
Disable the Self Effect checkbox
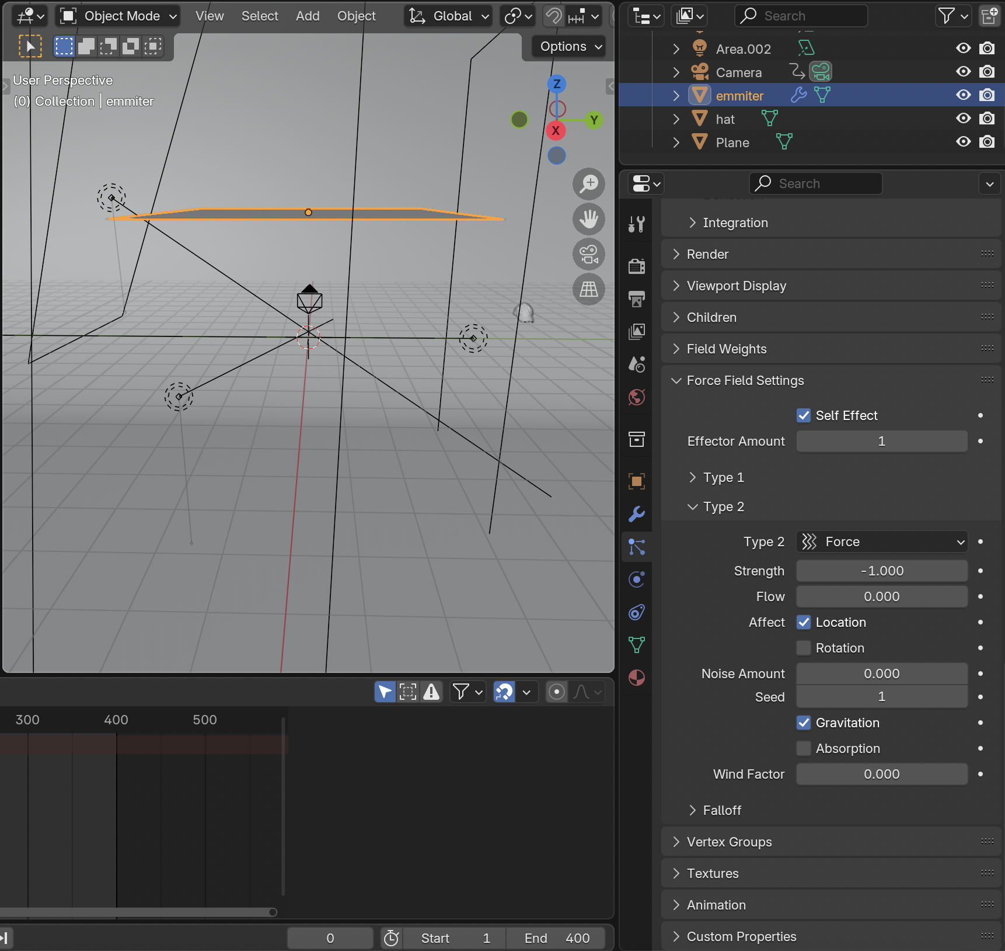tap(804, 415)
